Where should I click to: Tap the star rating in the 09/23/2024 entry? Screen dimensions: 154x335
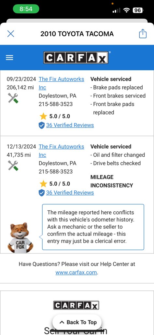click(55, 116)
